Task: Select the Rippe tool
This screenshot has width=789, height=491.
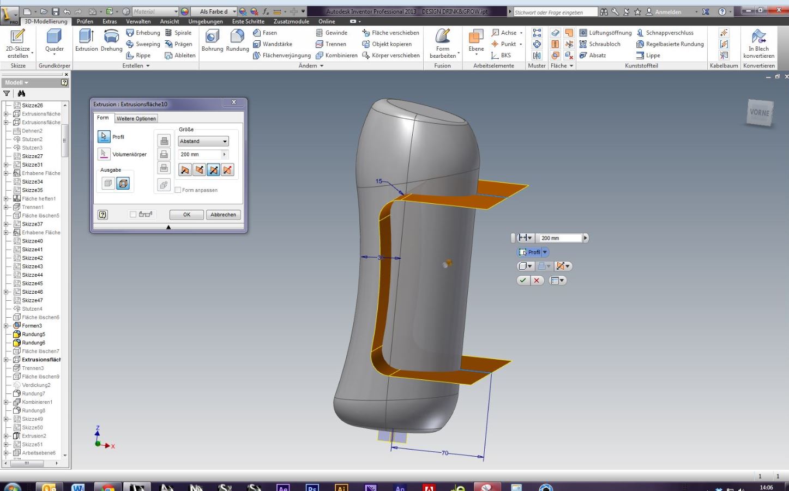Action: (138, 56)
